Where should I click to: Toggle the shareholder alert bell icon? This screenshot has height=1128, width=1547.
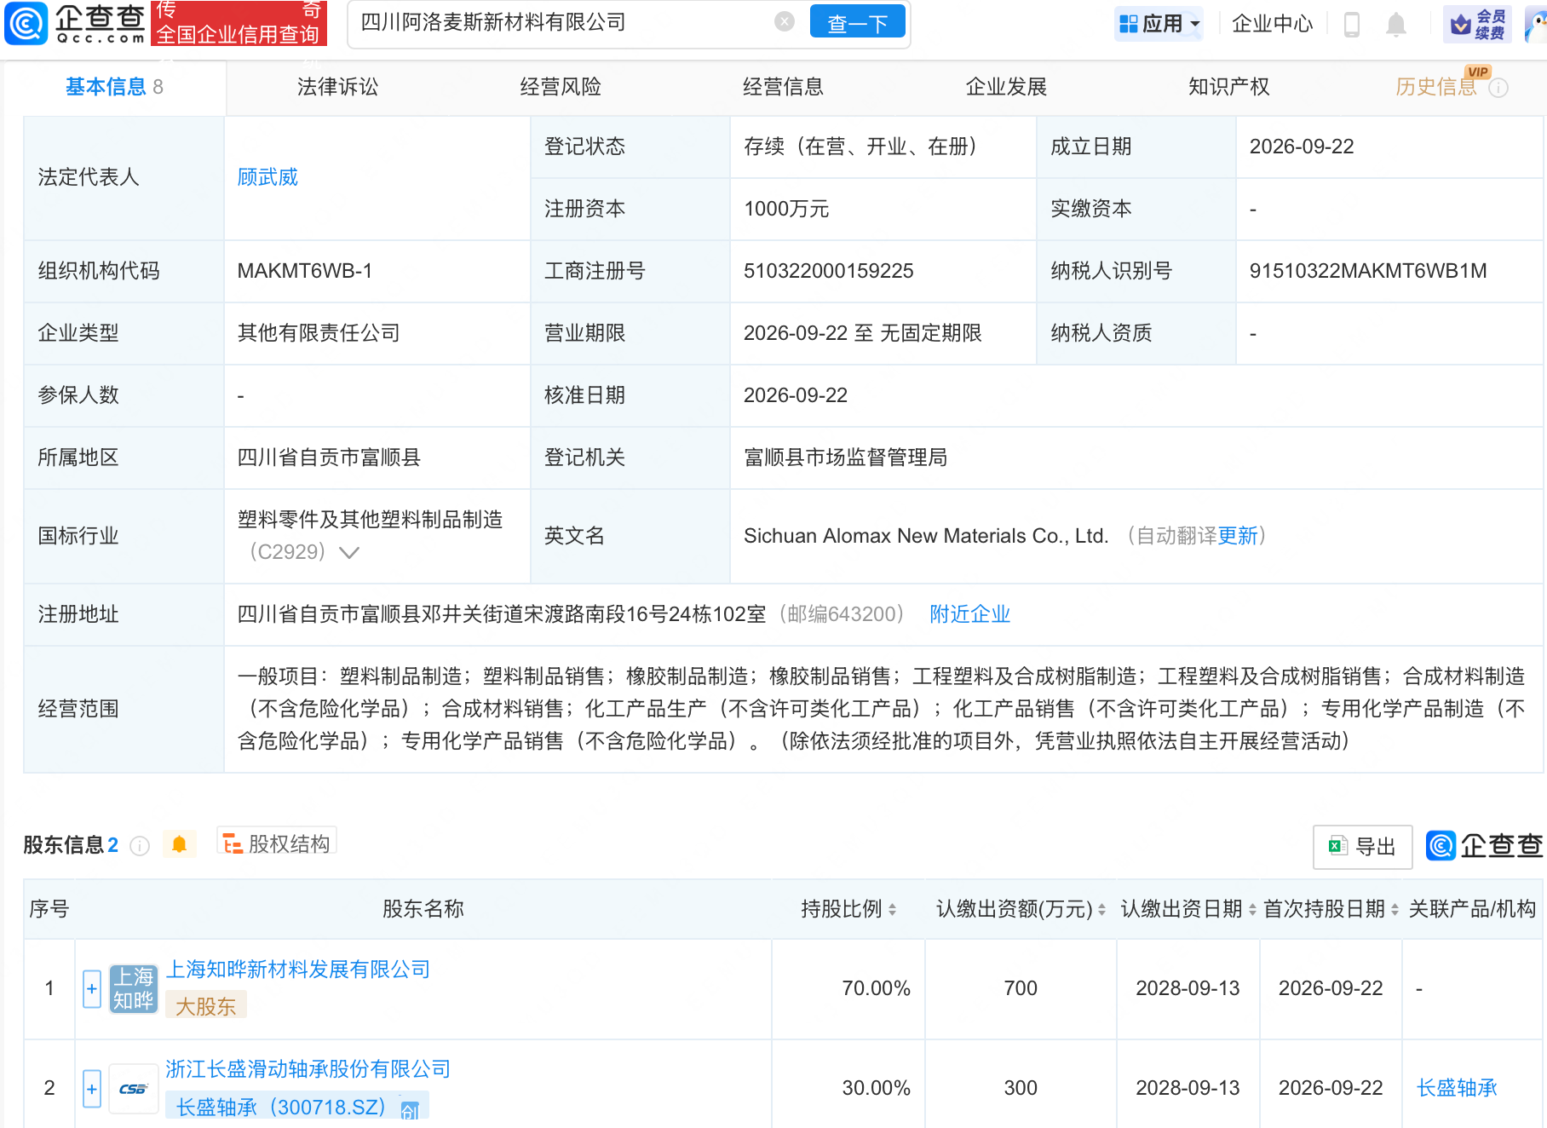179,844
